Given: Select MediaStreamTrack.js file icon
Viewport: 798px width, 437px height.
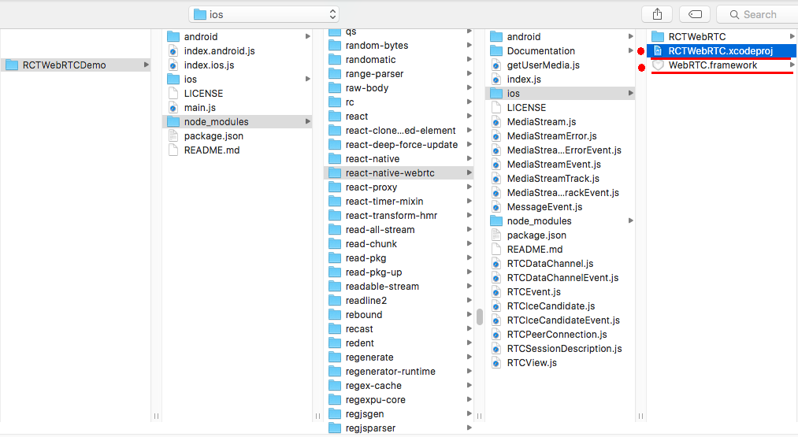Looking at the screenshot, I should point(496,179).
